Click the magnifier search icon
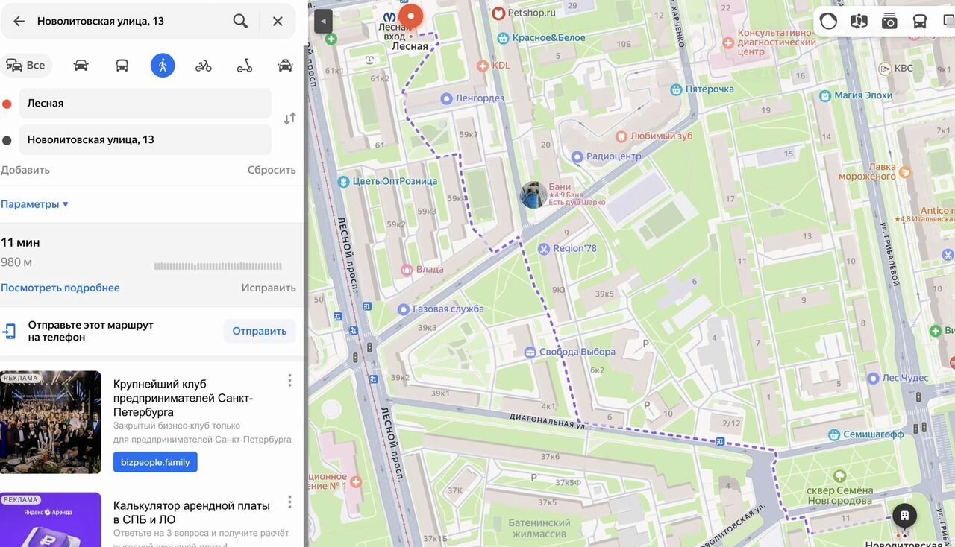Viewport: 955px width, 547px height. click(240, 21)
